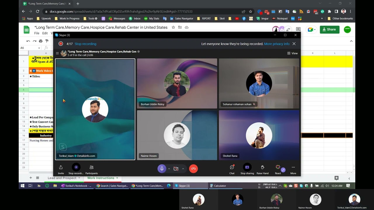The image size is (374, 210).
Task: Open the Invite option in Skype
Action: click(61, 169)
